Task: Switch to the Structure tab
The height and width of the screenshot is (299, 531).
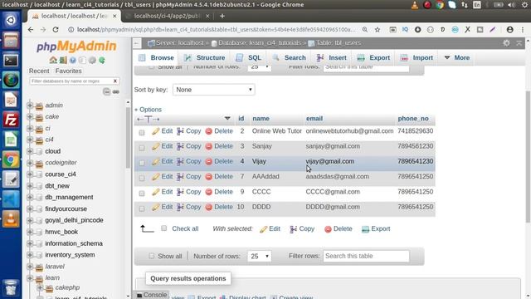Action: point(204,57)
